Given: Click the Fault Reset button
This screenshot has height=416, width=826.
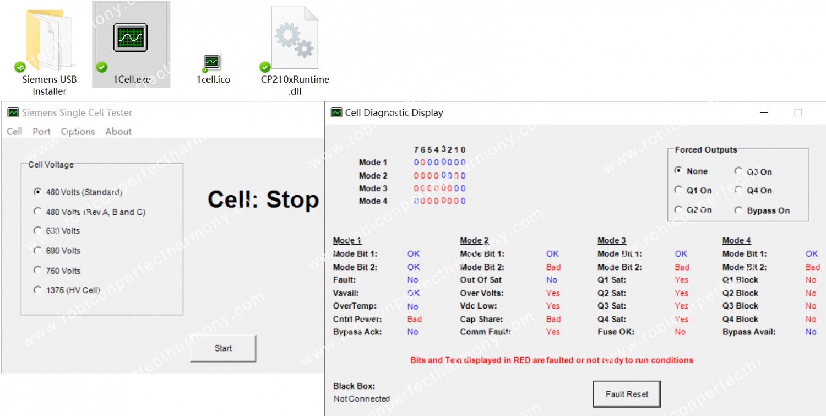Looking at the screenshot, I should pyautogui.click(x=627, y=395).
